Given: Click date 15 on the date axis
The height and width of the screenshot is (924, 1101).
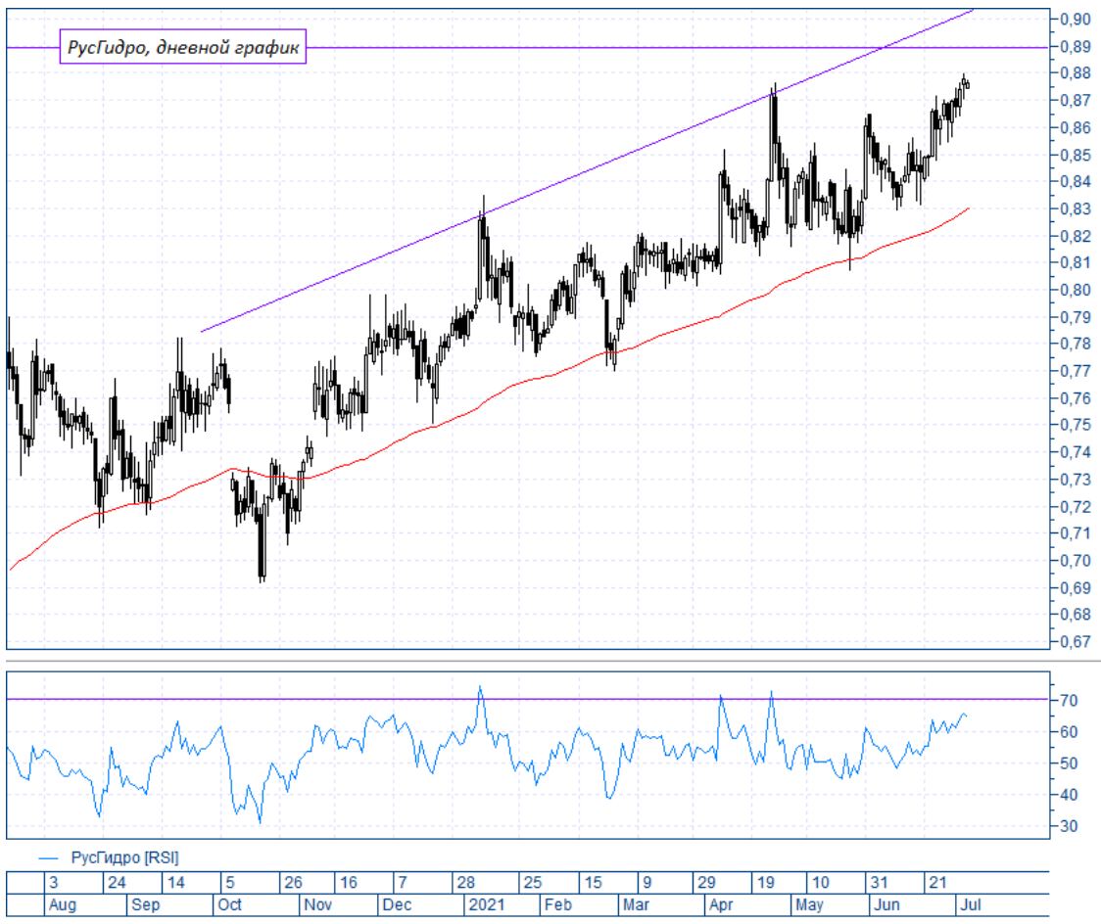Looking at the screenshot, I should pyautogui.click(x=594, y=883).
